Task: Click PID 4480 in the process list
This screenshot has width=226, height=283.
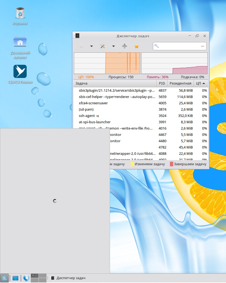Action: 162,141
